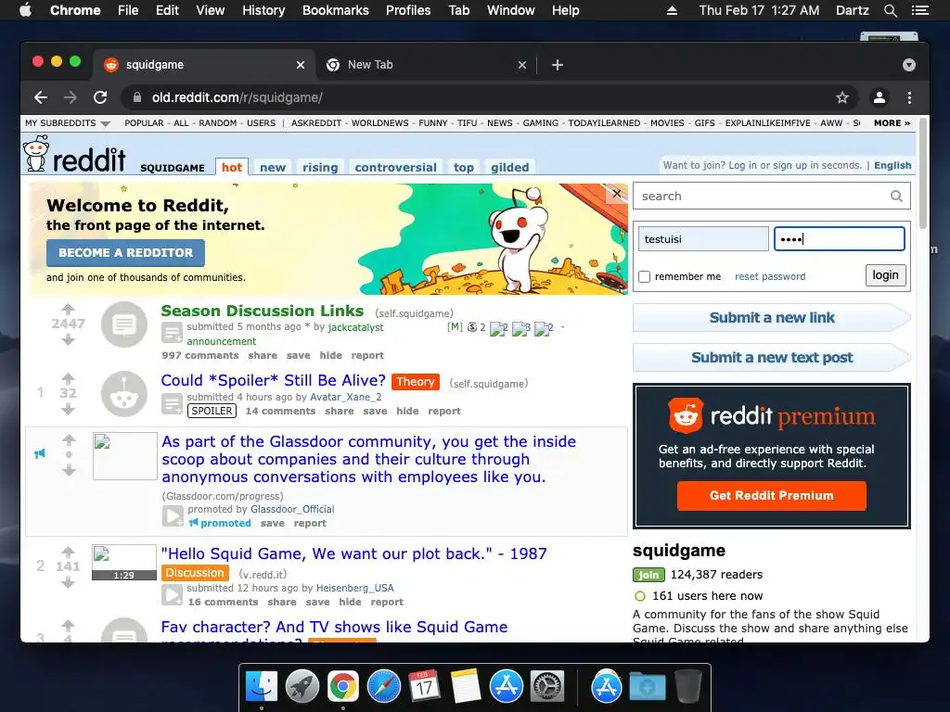This screenshot has width=950, height=712.
Task: Open the Trash in the Dock
Action: 687,687
